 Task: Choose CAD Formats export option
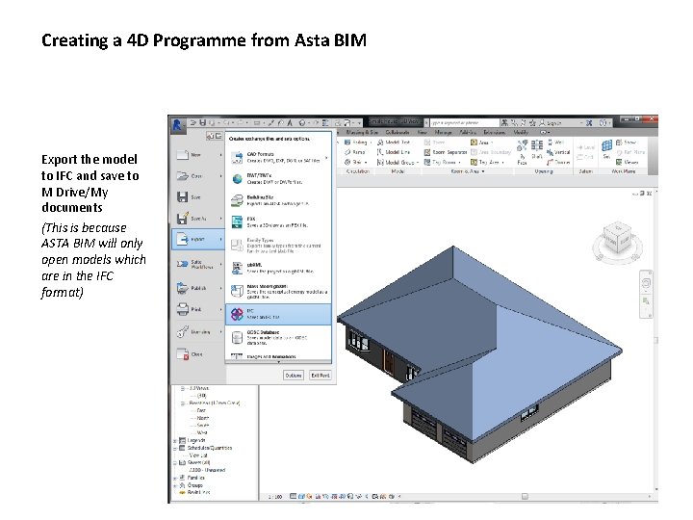point(278,157)
